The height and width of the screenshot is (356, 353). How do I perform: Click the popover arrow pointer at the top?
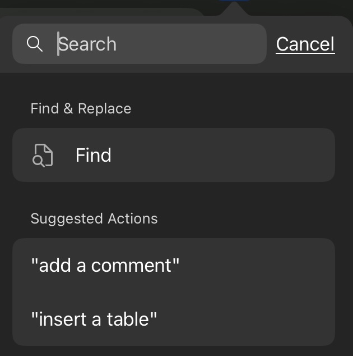(234, 8)
